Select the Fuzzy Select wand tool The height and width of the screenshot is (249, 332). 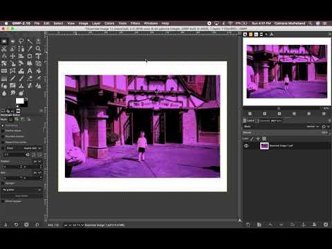(30, 41)
